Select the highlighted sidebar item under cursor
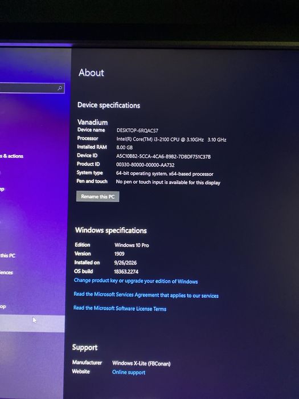 click(x=32, y=324)
